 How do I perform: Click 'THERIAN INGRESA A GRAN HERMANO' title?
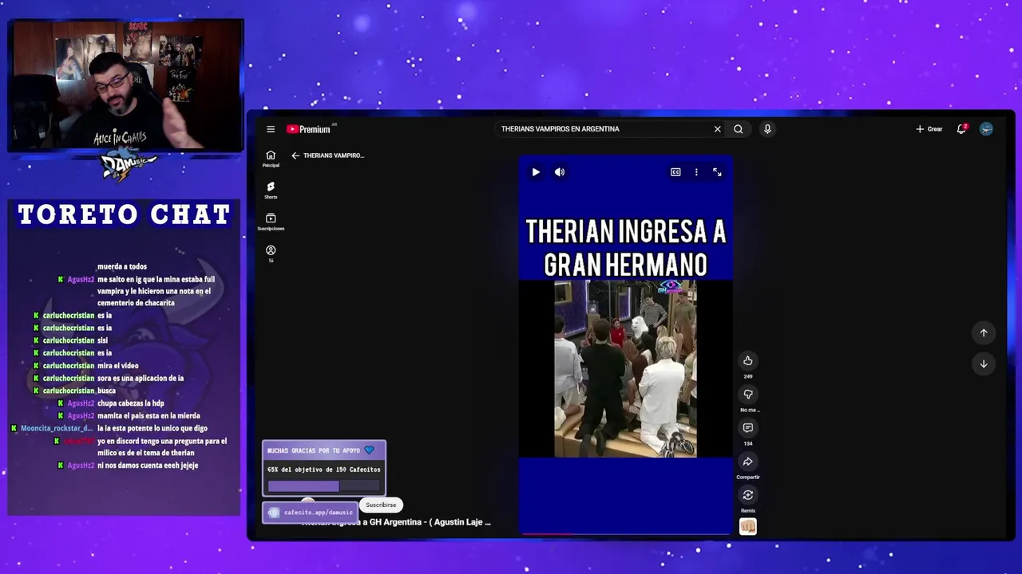[x=626, y=248]
